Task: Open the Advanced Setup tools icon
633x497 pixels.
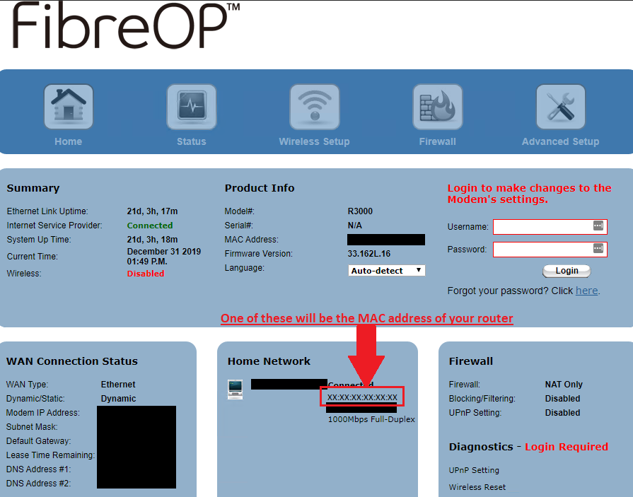Action: point(561,107)
